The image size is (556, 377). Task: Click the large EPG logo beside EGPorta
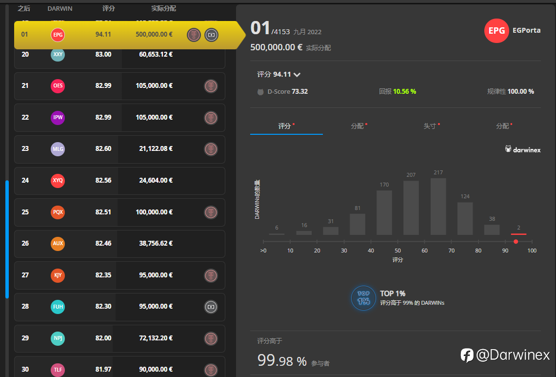[x=496, y=31]
